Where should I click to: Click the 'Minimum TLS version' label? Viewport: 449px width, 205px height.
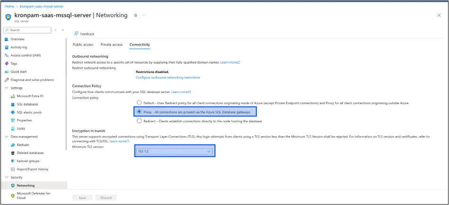(88, 147)
